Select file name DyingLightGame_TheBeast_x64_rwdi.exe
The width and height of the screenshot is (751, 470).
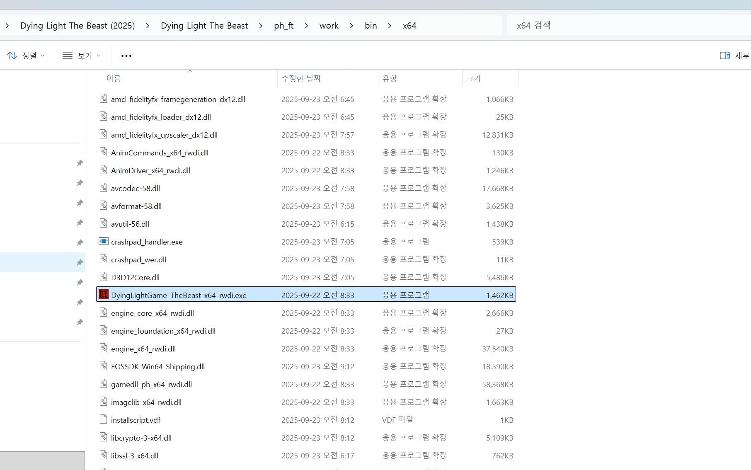point(179,295)
